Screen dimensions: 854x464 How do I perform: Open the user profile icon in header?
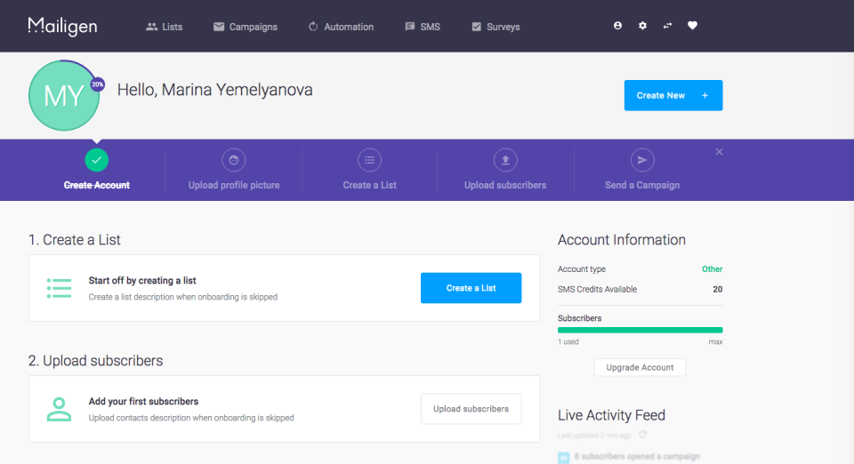[x=617, y=26]
